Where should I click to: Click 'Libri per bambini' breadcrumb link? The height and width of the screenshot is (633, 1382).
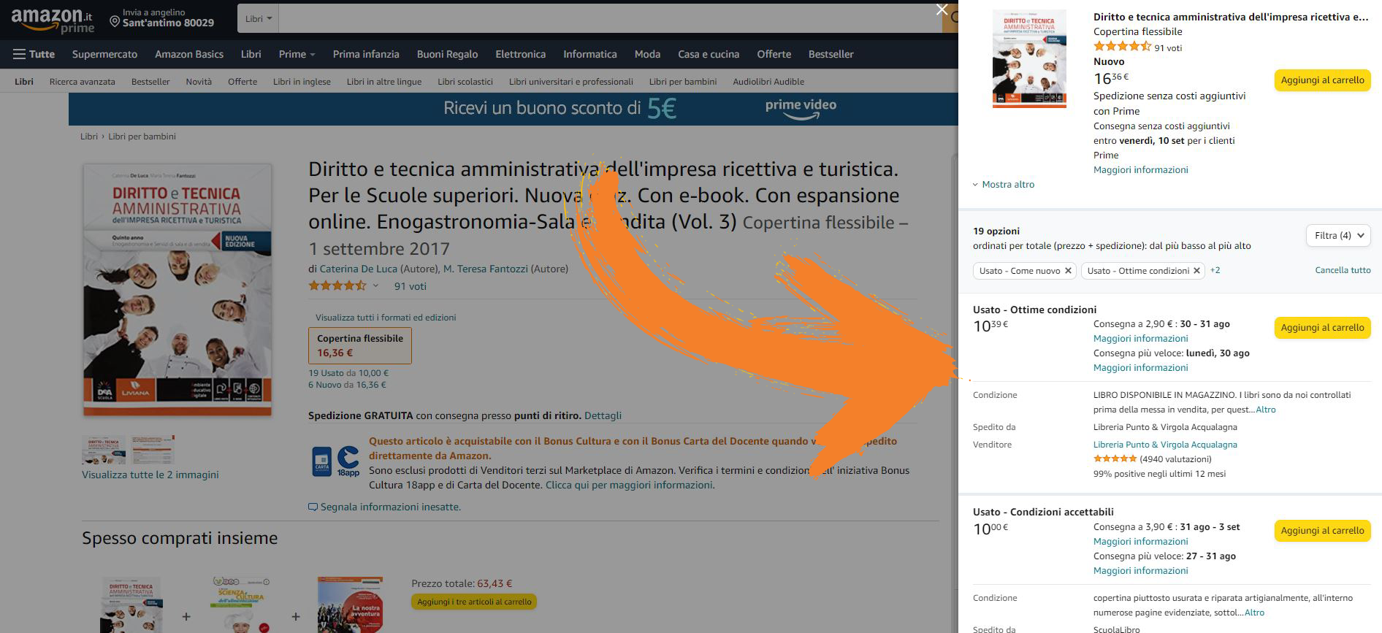point(142,137)
